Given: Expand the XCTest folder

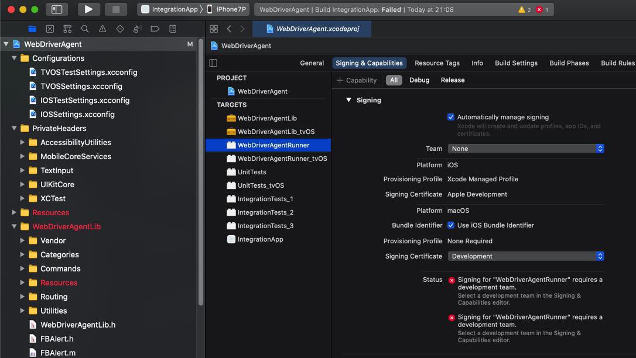Looking at the screenshot, I should tap(22, 198).
